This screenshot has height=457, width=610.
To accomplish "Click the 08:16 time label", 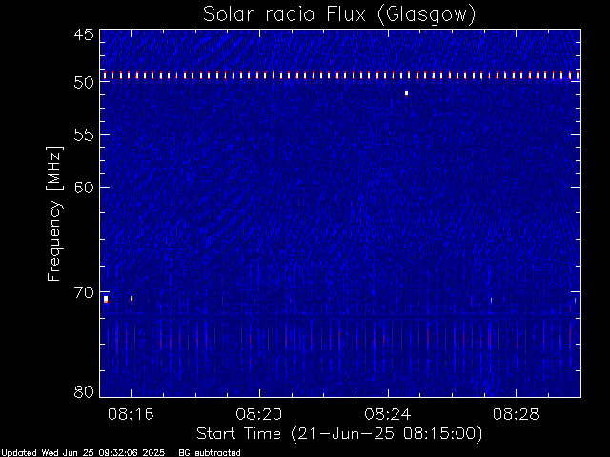I will point(131,414).
